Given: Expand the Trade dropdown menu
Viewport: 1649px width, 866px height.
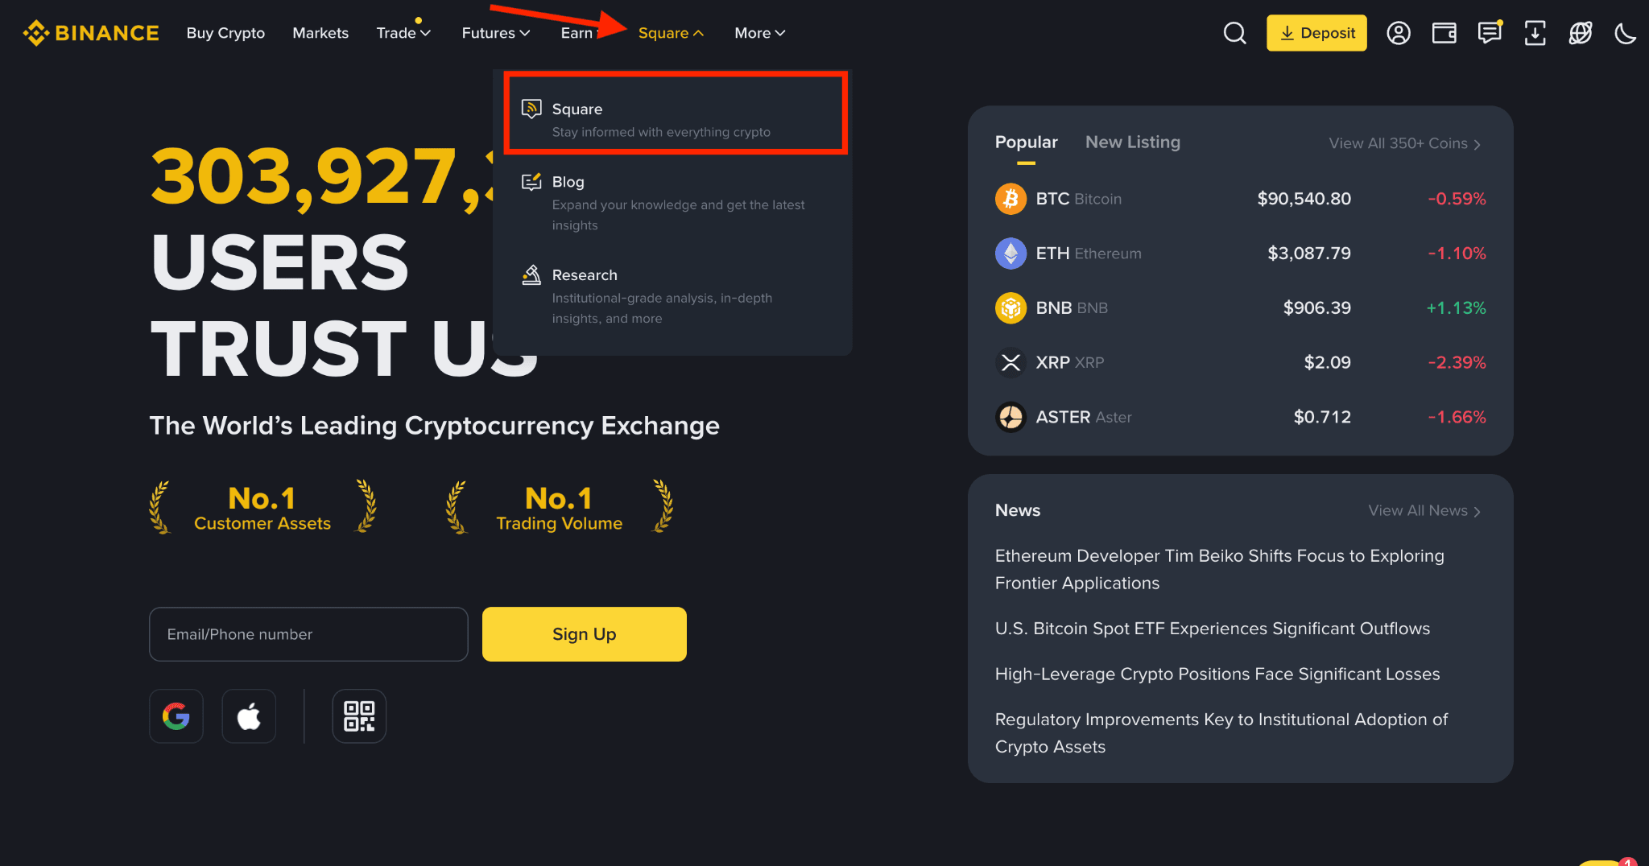Looking at the screenshot, I should pos(403,33).
